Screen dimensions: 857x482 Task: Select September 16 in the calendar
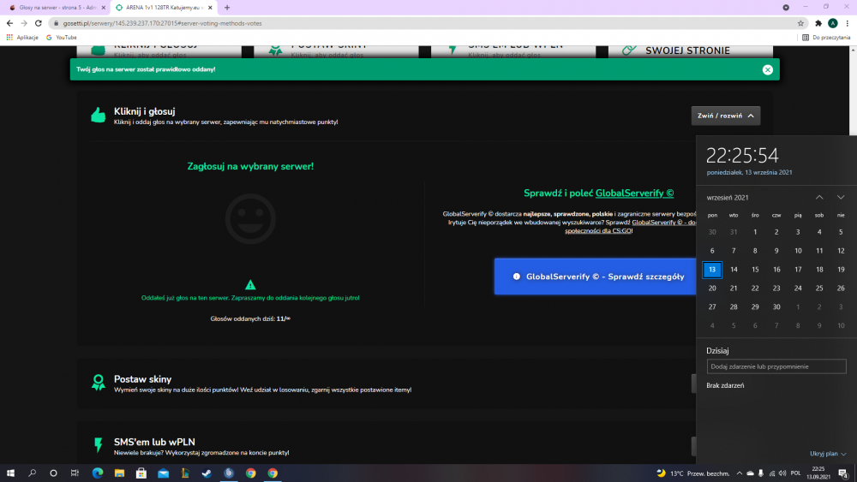tap(776, 270)
